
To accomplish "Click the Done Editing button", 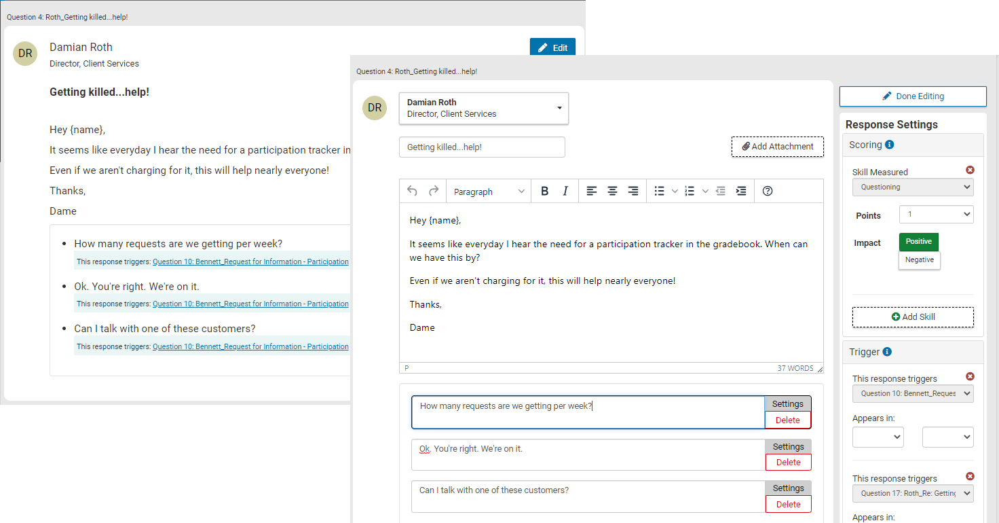I will coord(913,96).
